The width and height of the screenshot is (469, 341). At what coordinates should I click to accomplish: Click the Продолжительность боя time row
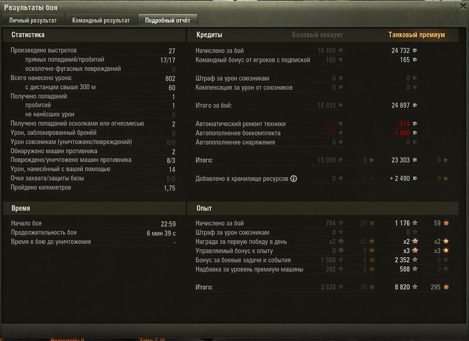point(93,233)
